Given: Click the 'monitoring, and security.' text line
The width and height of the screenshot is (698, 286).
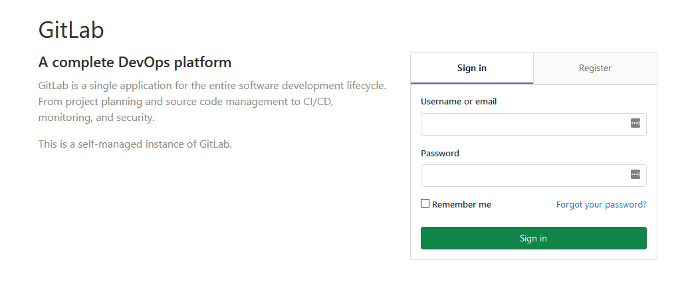Looking at the screenshot, I should (x=96, y=118).
